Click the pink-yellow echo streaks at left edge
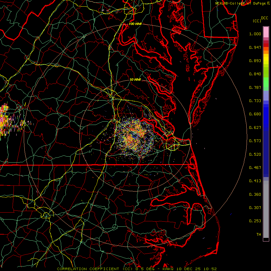The height and width of the screenshot is (271, 271). (x=5, y=121)
